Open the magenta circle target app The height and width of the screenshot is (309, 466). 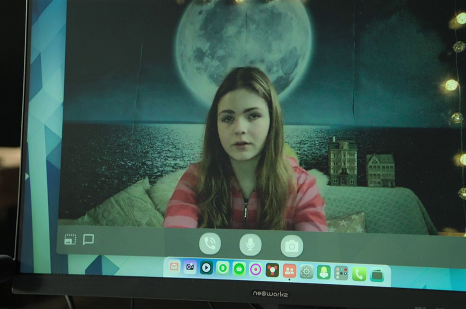pyautogui.click(x=256, y=269)
